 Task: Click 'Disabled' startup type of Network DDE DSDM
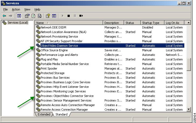click(148, 27)
